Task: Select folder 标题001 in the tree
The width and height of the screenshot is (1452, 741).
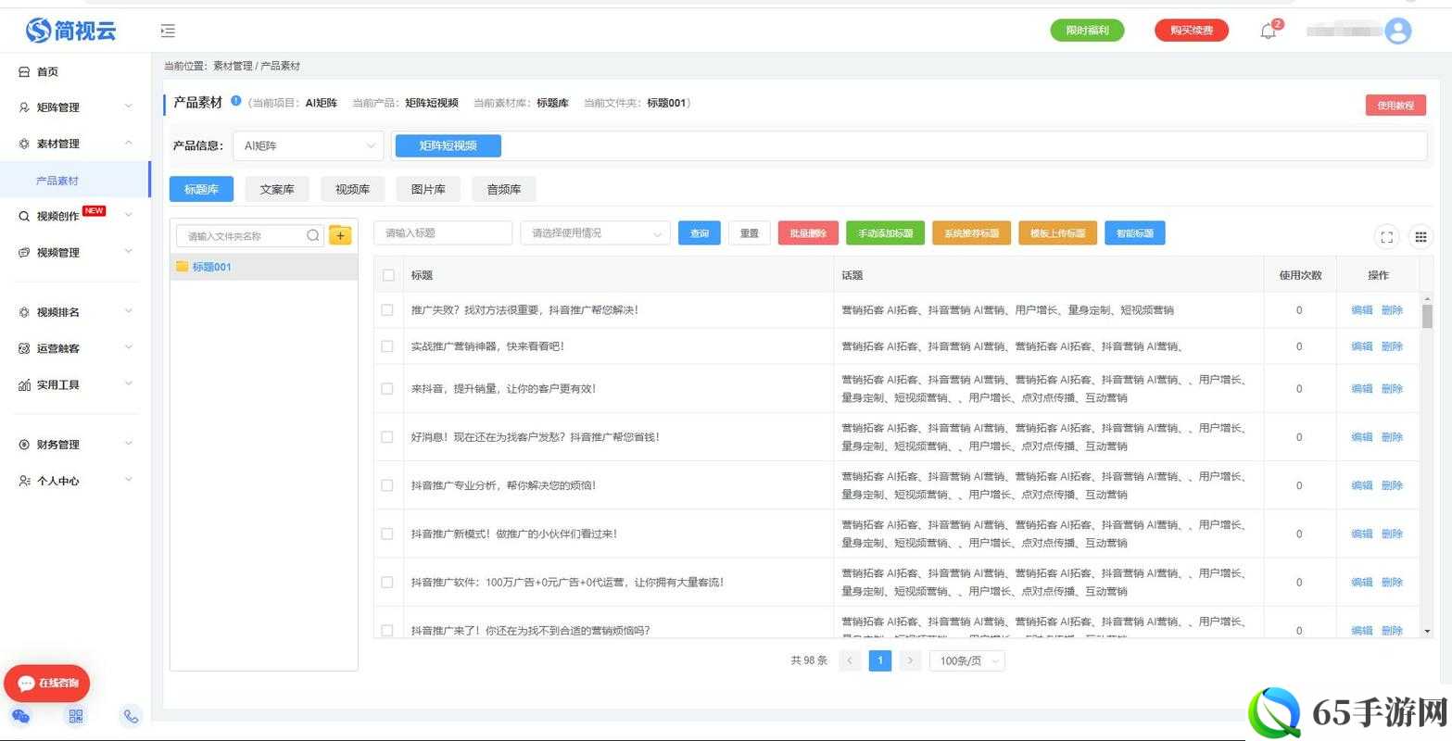Action: pyautogui.click(x=264, y=267)
